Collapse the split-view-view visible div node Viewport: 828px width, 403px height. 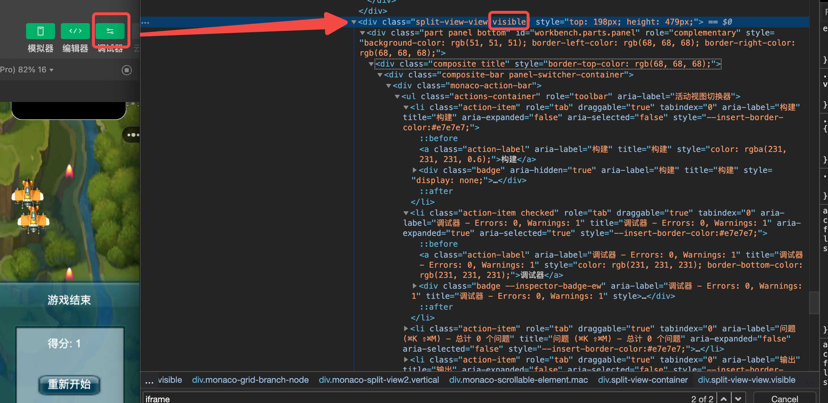(x=354, y=22)
